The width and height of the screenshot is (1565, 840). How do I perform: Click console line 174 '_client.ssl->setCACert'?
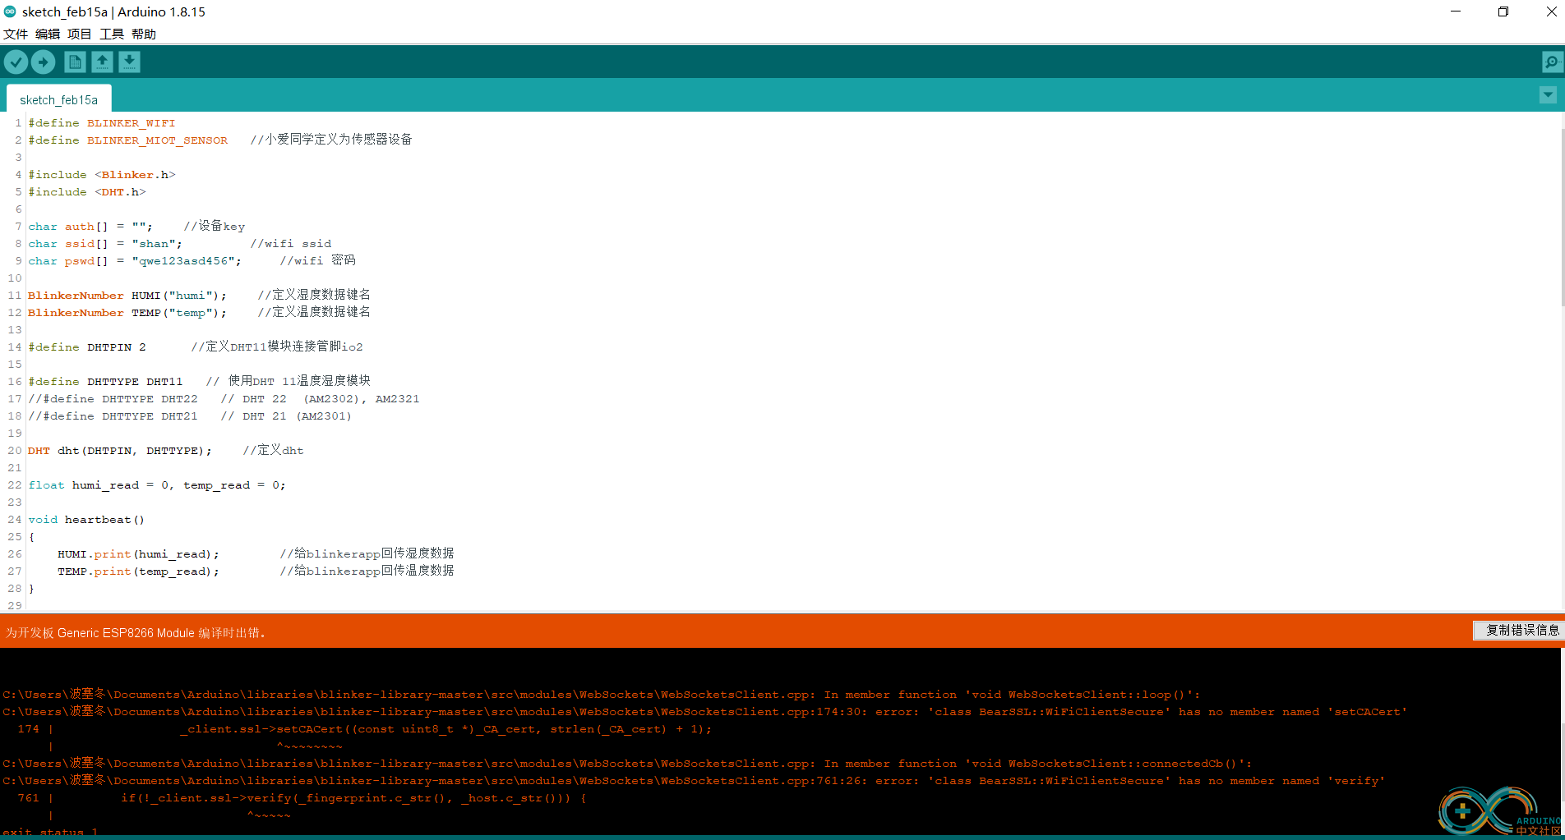pyautogui.click(x=364, y=729)
